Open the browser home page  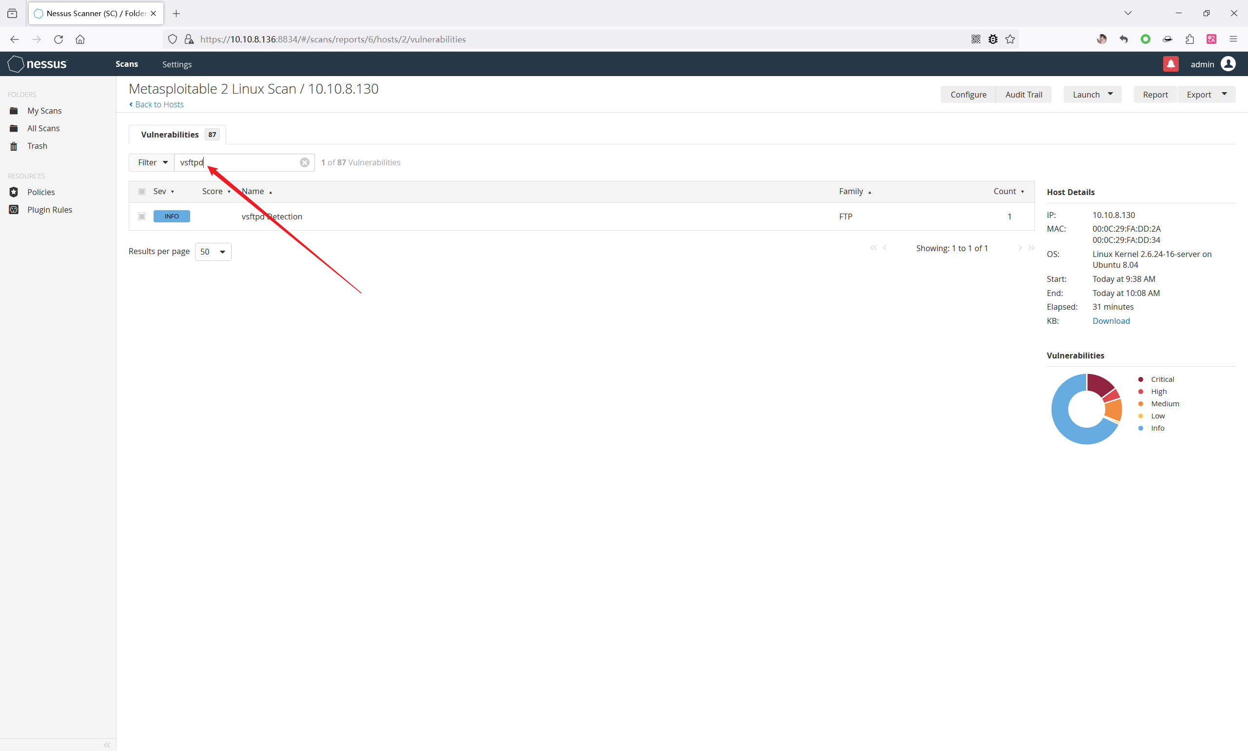click(x=80, y=40)
